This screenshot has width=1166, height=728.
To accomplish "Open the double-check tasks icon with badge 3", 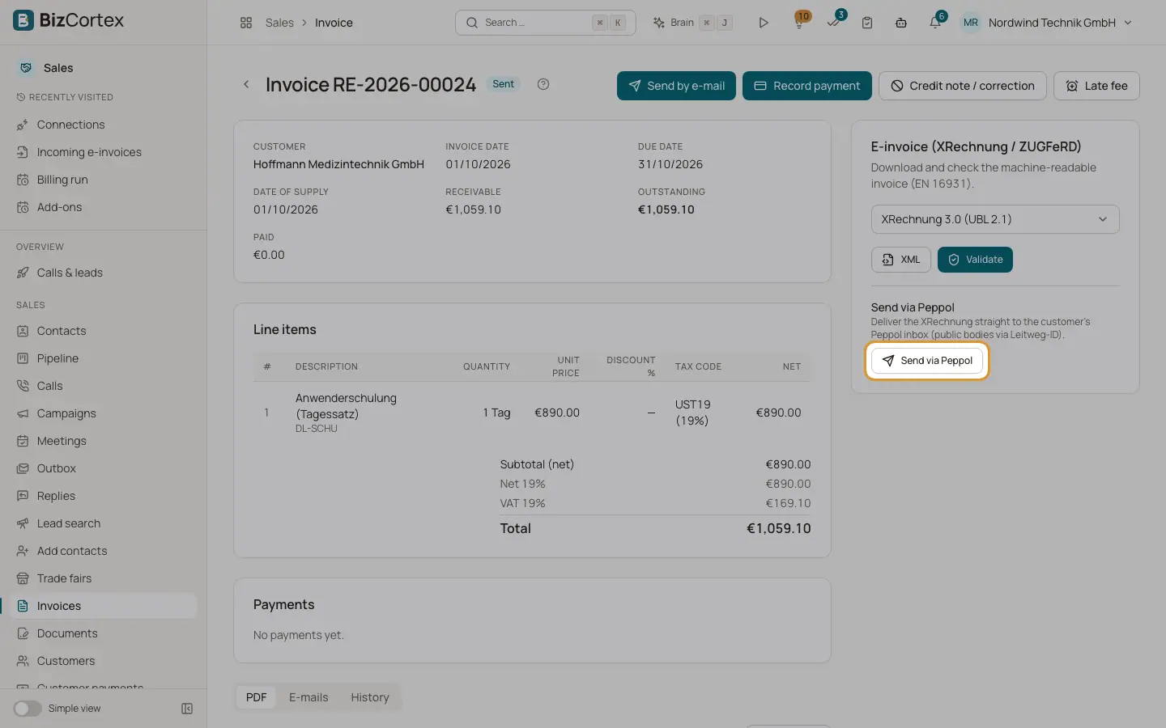I will (x=833, y=23).
